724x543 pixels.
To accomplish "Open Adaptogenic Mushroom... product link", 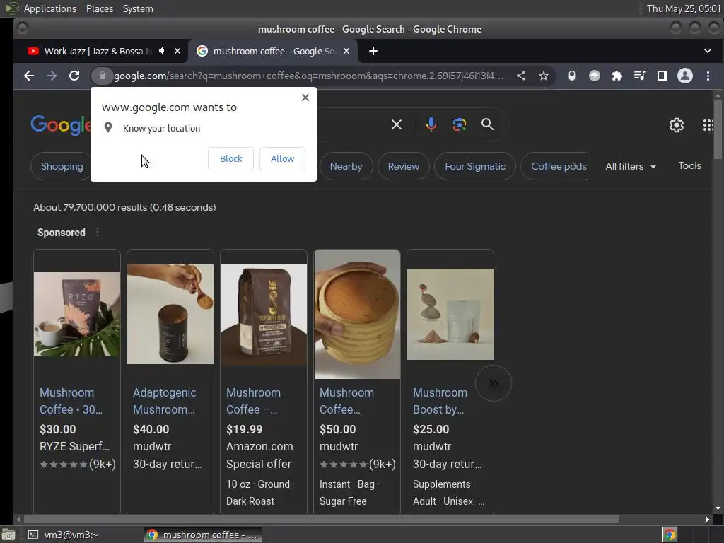I will pyautogui.click(x=164, y=401).
